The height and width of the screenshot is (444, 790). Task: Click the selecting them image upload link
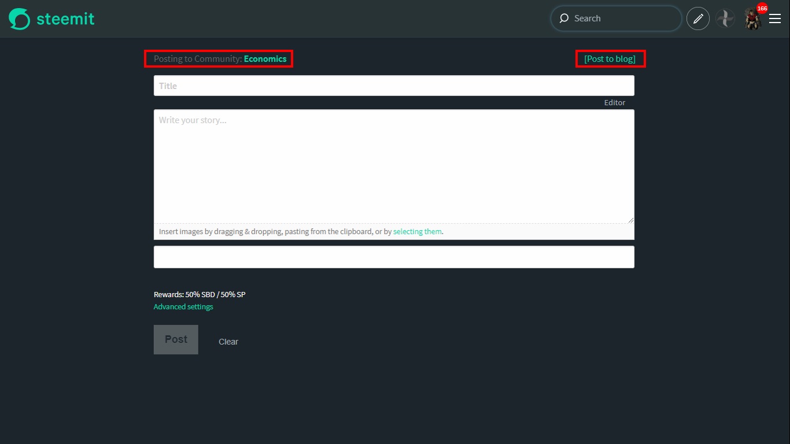point(418,231)
